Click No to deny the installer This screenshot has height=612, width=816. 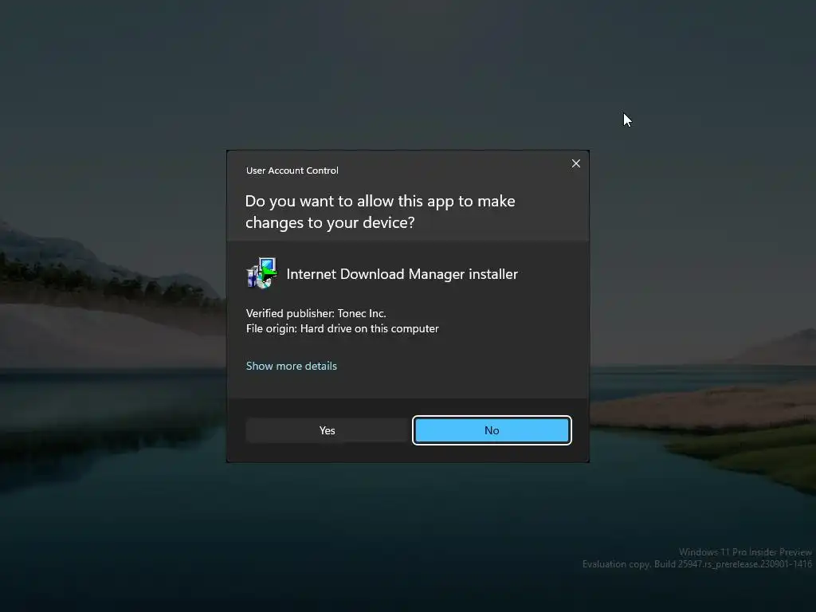(x=492, y=430)
